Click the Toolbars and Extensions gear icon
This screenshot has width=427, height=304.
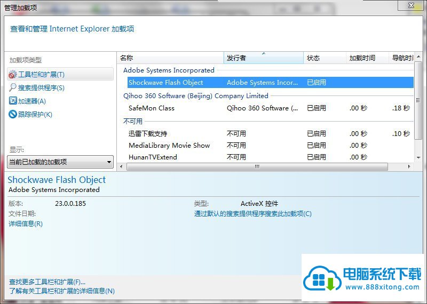[12, 74]
